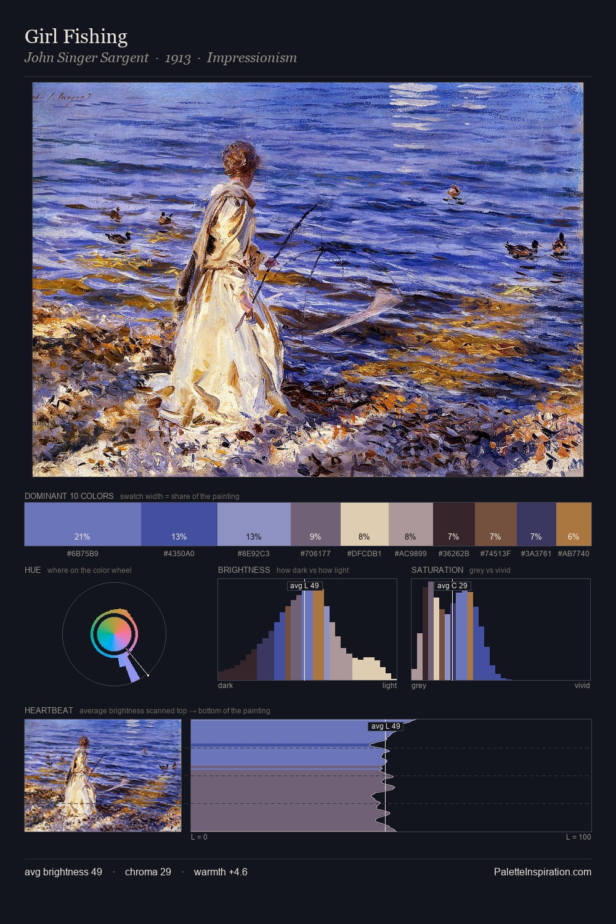Image resolution: width=616 pixels, height=924 pixels.
Task: Click the '#74513F' hex code label
Action: tap(496, 554)
